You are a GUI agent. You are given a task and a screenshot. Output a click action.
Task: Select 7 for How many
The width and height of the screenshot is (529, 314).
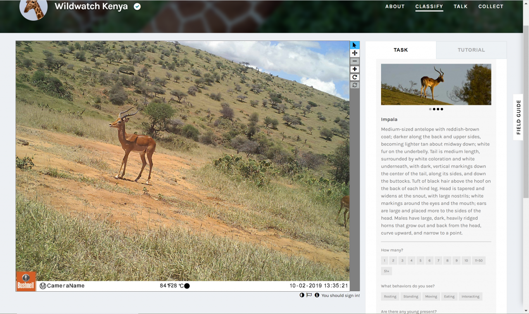(438, 261)
